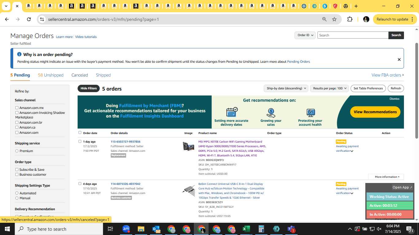
Task: Open the Chrome three-dot menu
Action: (412, 19)
